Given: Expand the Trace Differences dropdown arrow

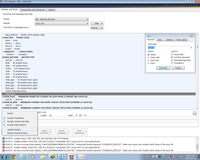Looking at the screenshot, I should pyautogui.click(x=86, y=132).
